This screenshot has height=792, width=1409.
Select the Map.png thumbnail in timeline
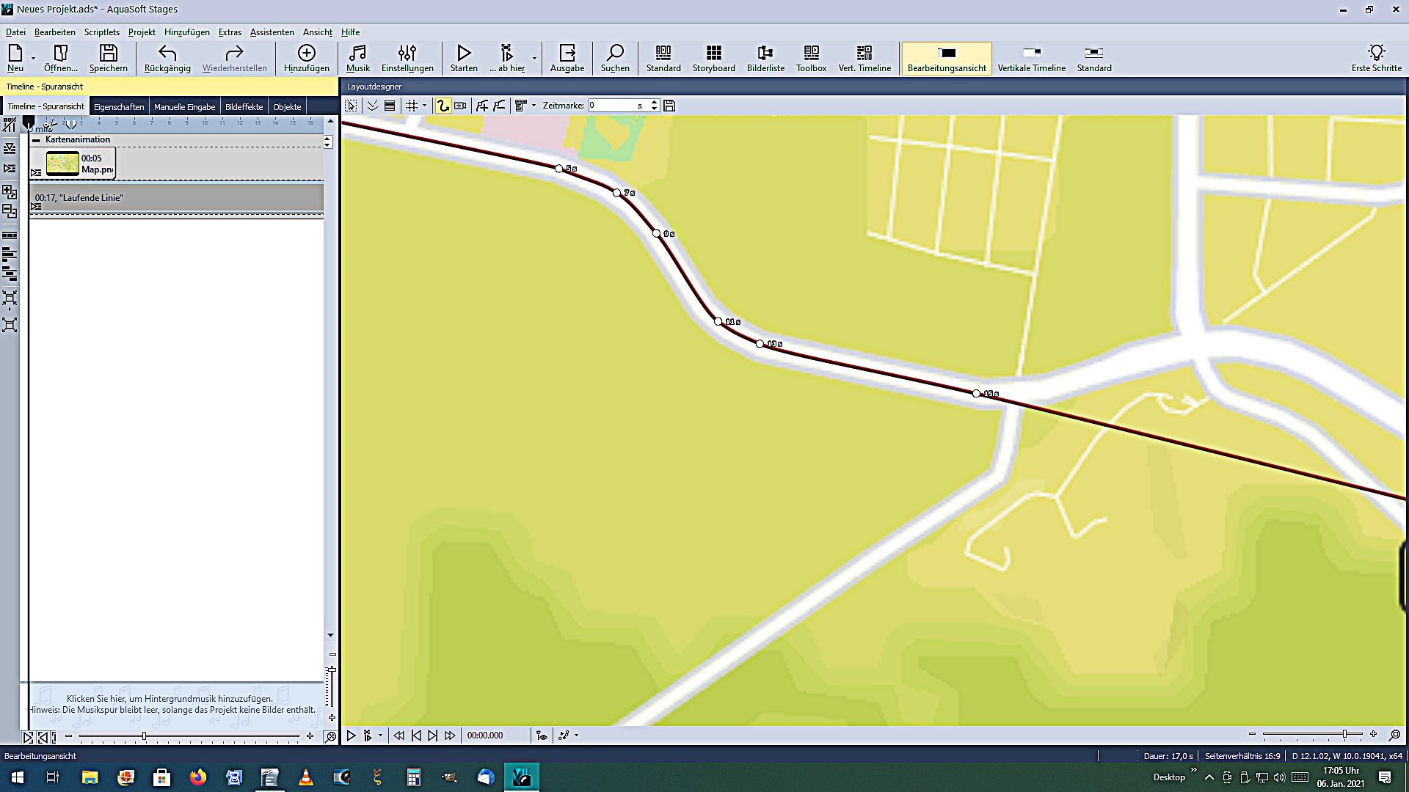coord(62,163)
